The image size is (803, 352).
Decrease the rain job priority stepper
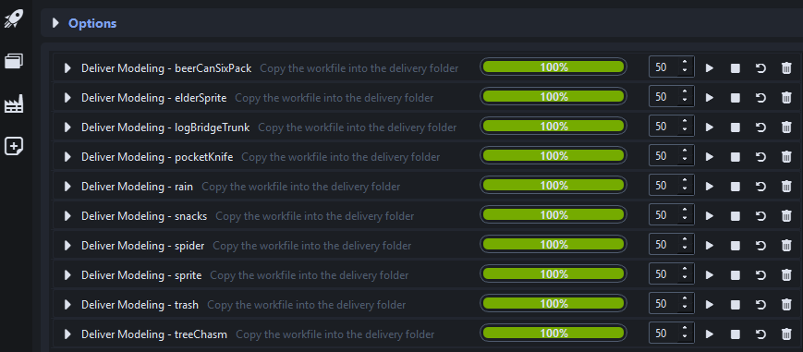[684, 189]
